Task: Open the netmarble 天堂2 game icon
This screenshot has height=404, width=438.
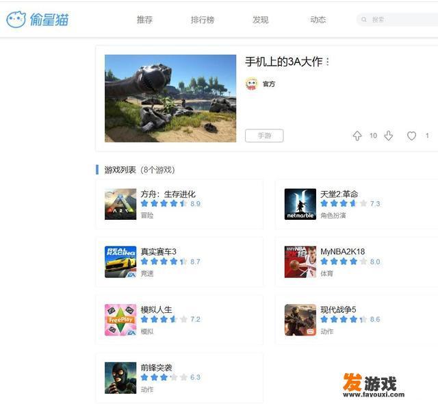Action: (300, 204)
